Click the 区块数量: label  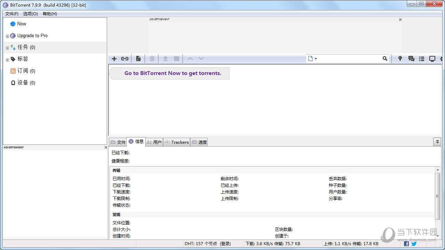pos(284,230)
